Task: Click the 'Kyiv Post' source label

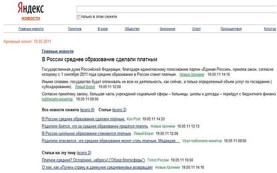Action: click(x=134, y=119)
